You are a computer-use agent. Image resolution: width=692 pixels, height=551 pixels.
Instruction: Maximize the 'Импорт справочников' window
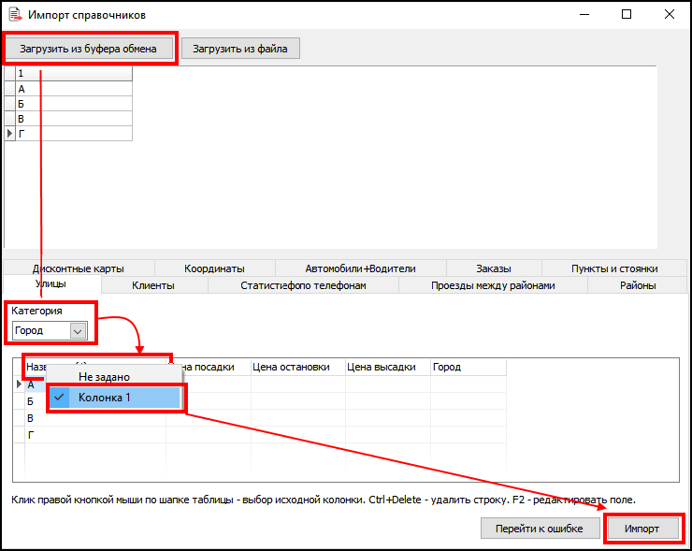click(627, 15)
